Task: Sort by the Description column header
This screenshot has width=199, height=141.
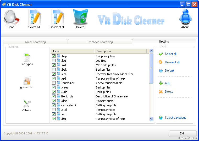Action: click(120, 51)
